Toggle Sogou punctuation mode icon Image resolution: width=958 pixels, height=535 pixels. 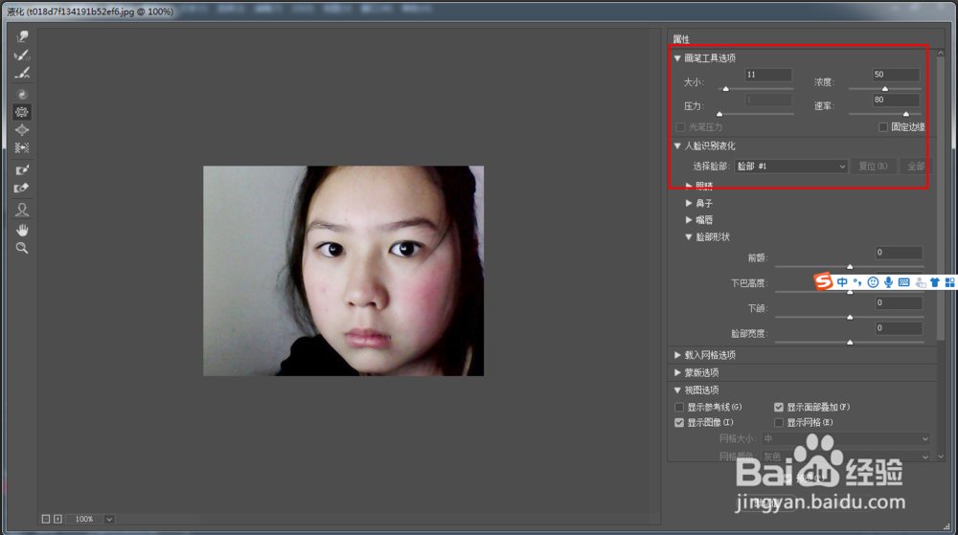point(857,281)
